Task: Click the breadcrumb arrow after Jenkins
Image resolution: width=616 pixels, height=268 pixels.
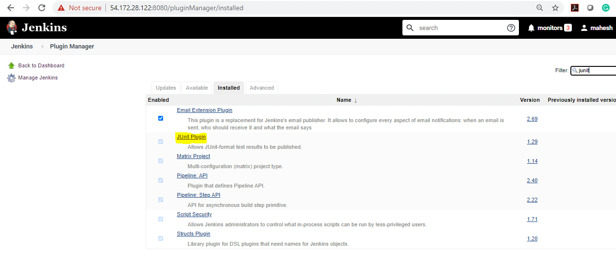Action: pos(42,47)
